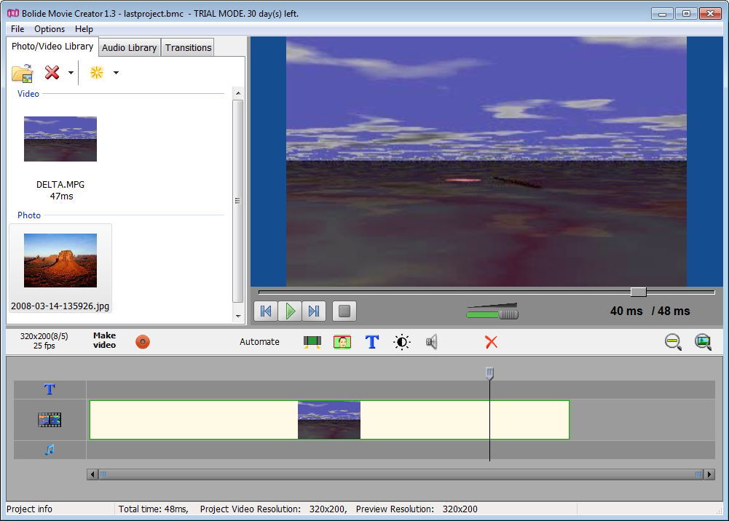Open the Options menu
This screenshot has height=521, width=729.
click(50, 29)
